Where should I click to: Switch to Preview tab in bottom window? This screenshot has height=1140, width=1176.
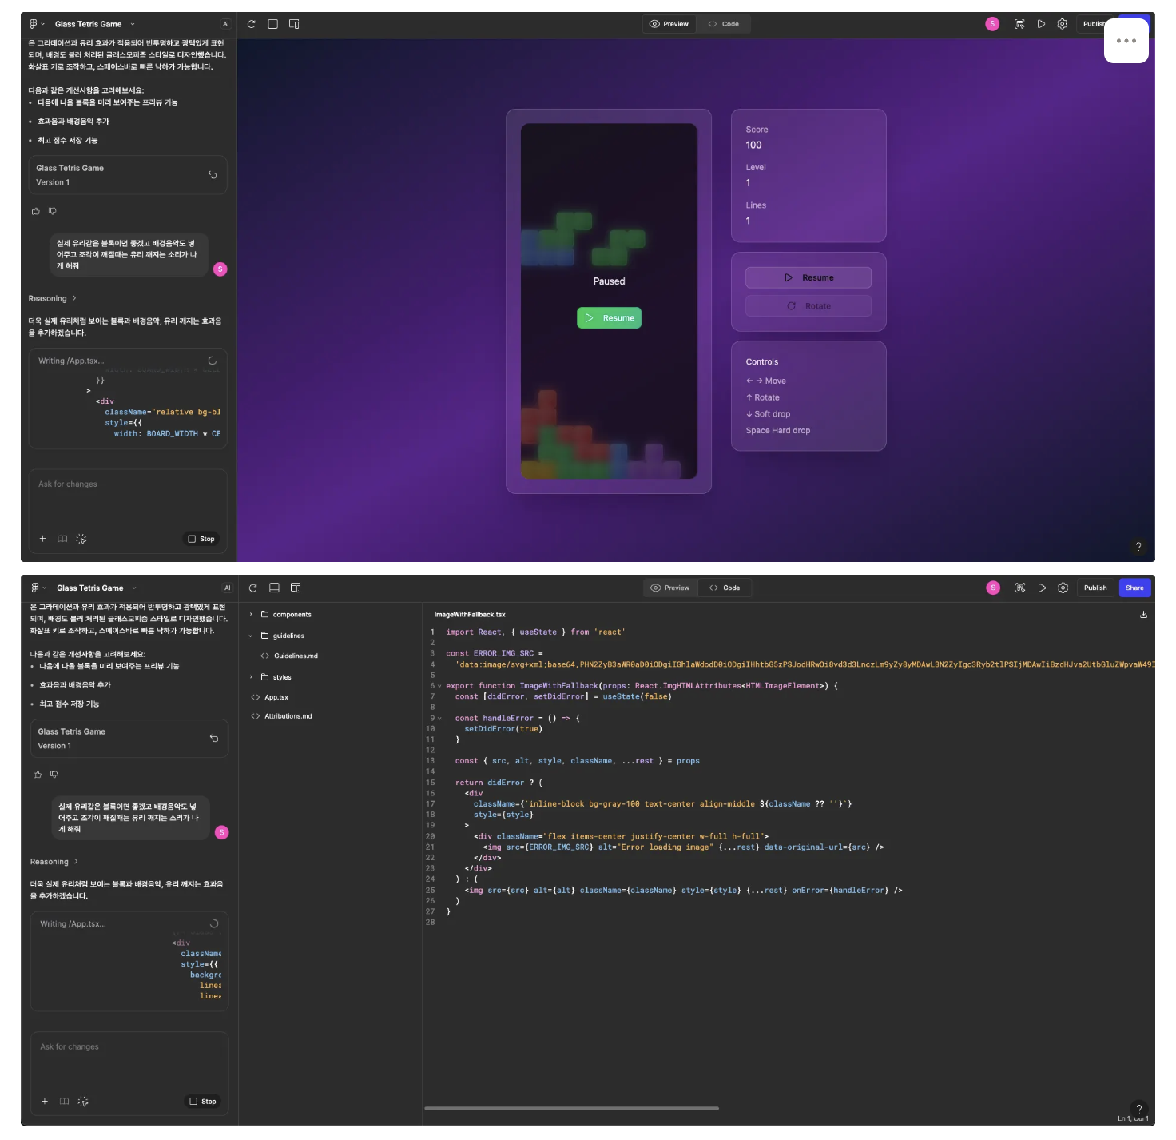[669, 588]
